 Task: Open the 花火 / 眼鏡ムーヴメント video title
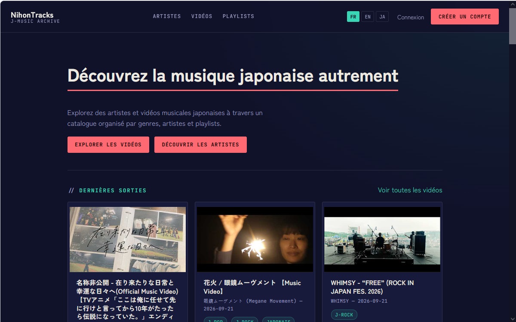click(x=252, y=287)
